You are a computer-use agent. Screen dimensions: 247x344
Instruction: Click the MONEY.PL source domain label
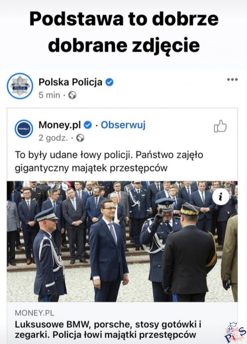pyautogui.click(x=35, y=313)
